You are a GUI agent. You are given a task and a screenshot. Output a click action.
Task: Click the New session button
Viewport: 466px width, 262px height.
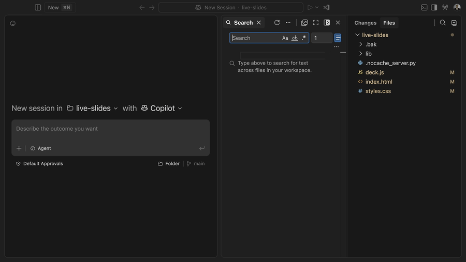[60, 7]
